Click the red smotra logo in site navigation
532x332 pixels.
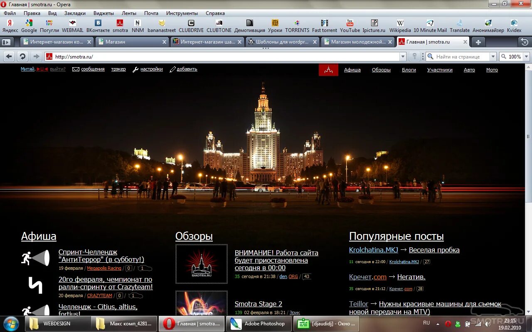pyautogui.click(x=328, y=70)
